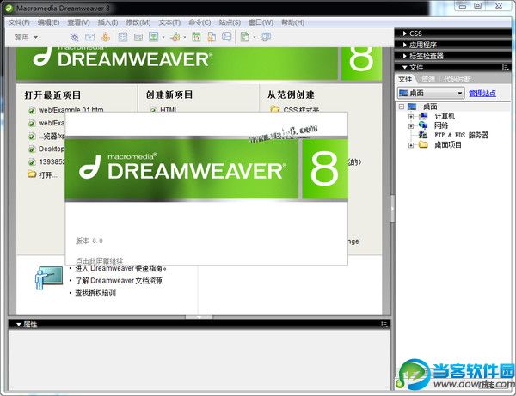Switch to the 文件 tab in Files panel
Viewport: 516px width, 396px height.
coord(405,79)
